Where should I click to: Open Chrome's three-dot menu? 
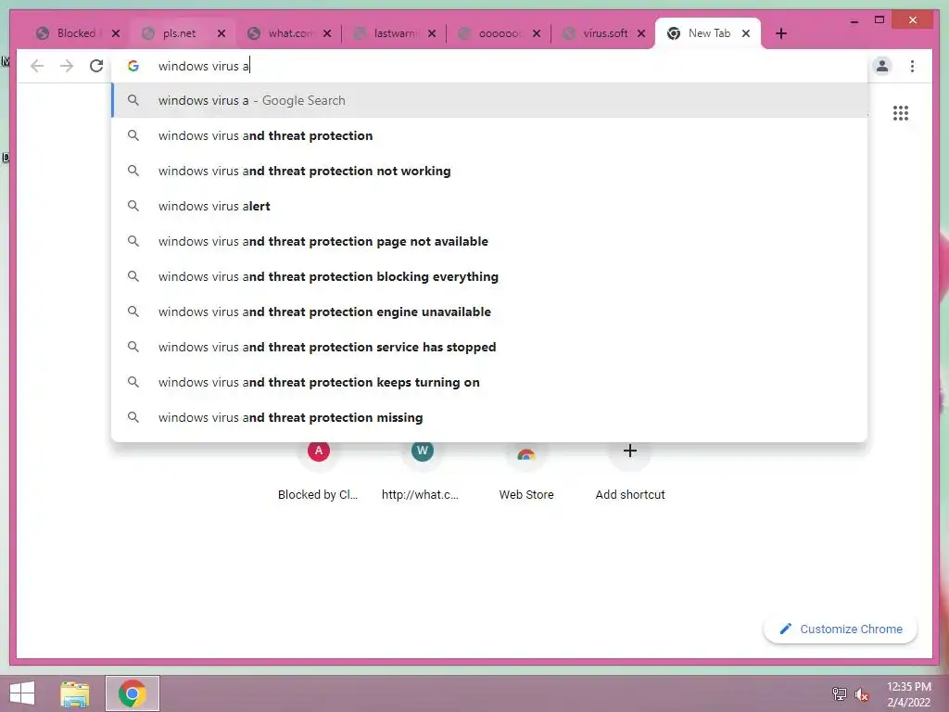point(912,66)
